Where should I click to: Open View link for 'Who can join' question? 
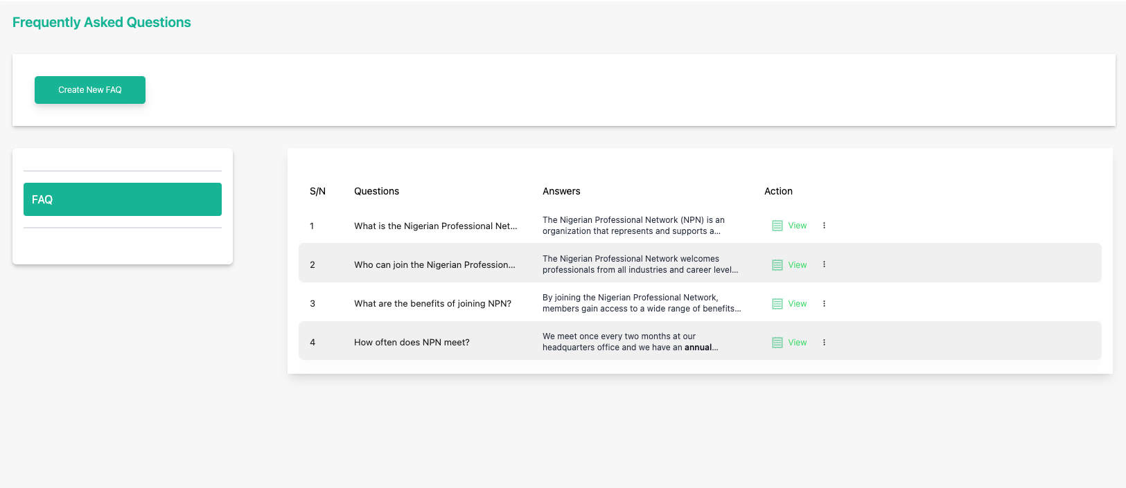pyautogui.click(x=798, y=265)
